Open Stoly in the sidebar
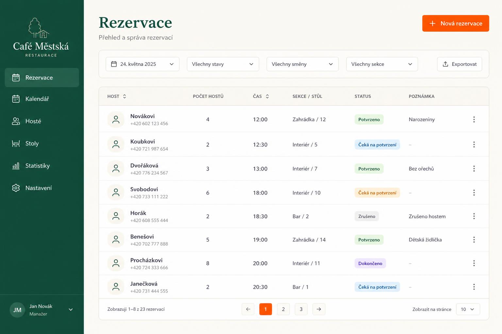Screen dimensions: 502x334 42,144
